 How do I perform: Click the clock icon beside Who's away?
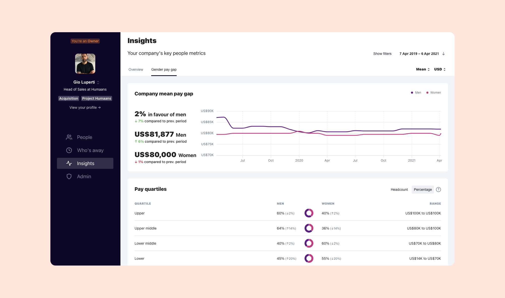point(69,150)
